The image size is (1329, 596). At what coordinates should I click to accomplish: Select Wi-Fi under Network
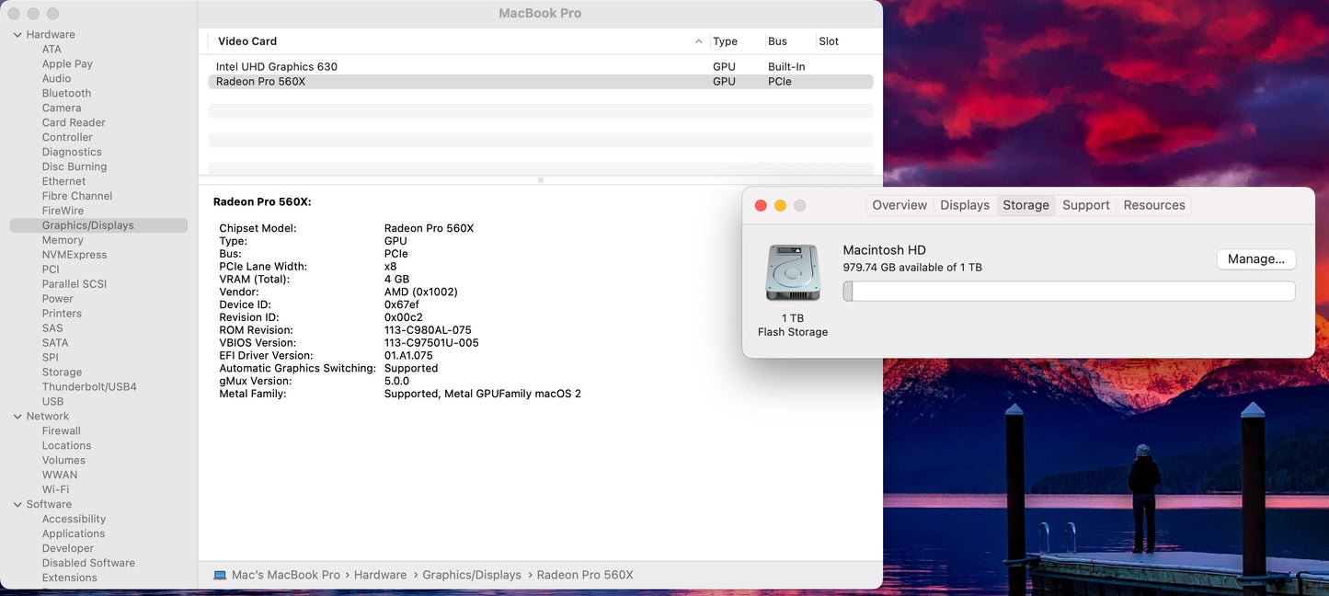(55, 490)
